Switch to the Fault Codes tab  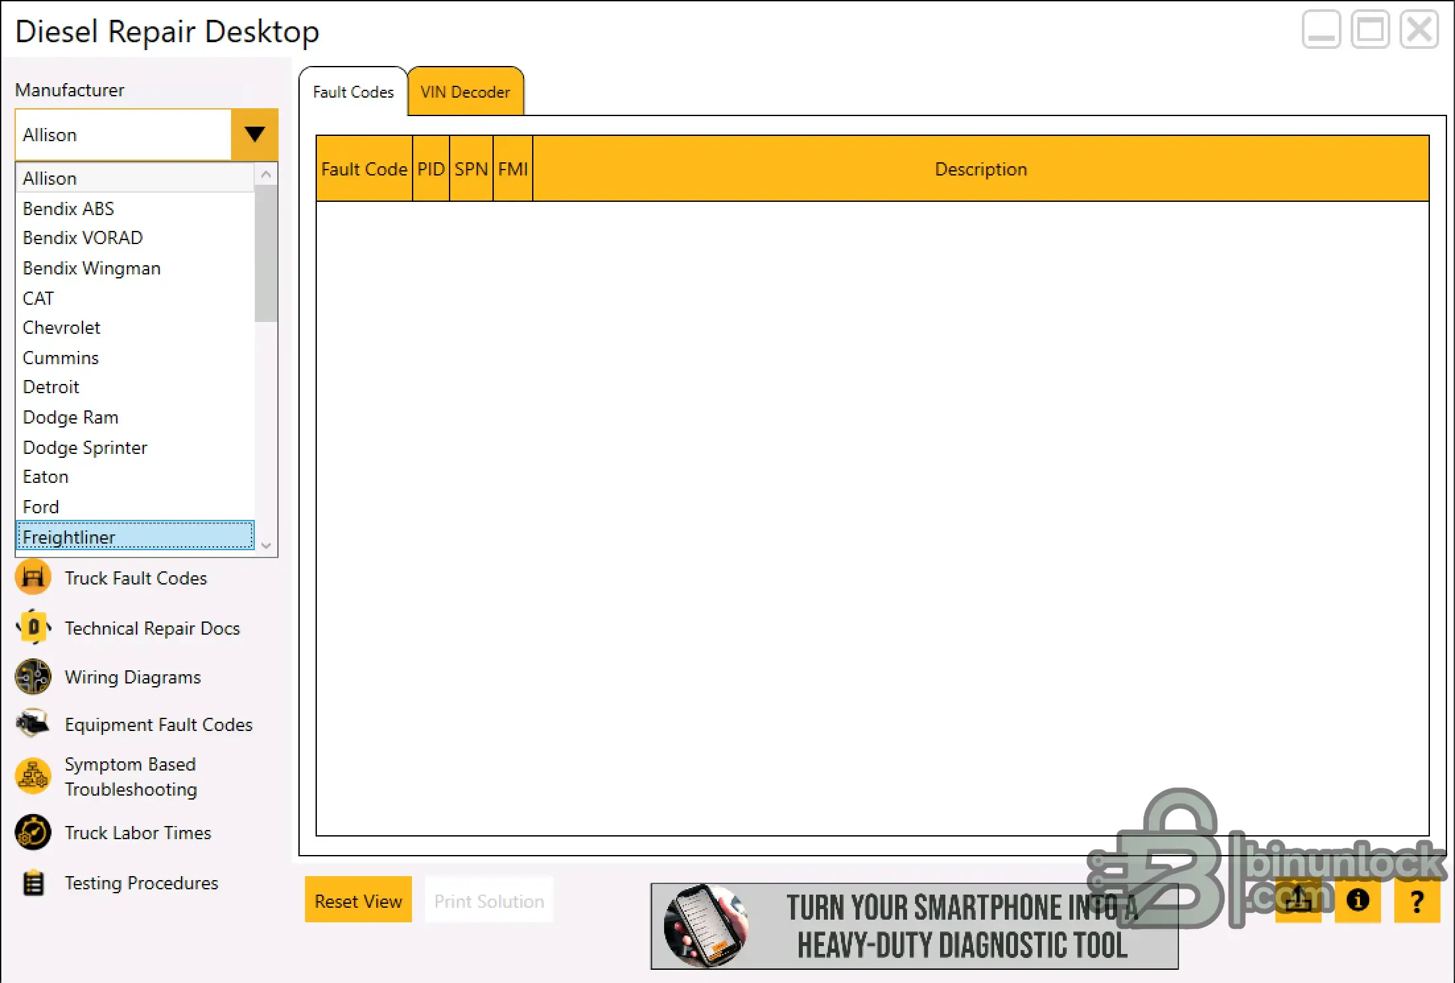pyautogui.click(x=353, y=92)
